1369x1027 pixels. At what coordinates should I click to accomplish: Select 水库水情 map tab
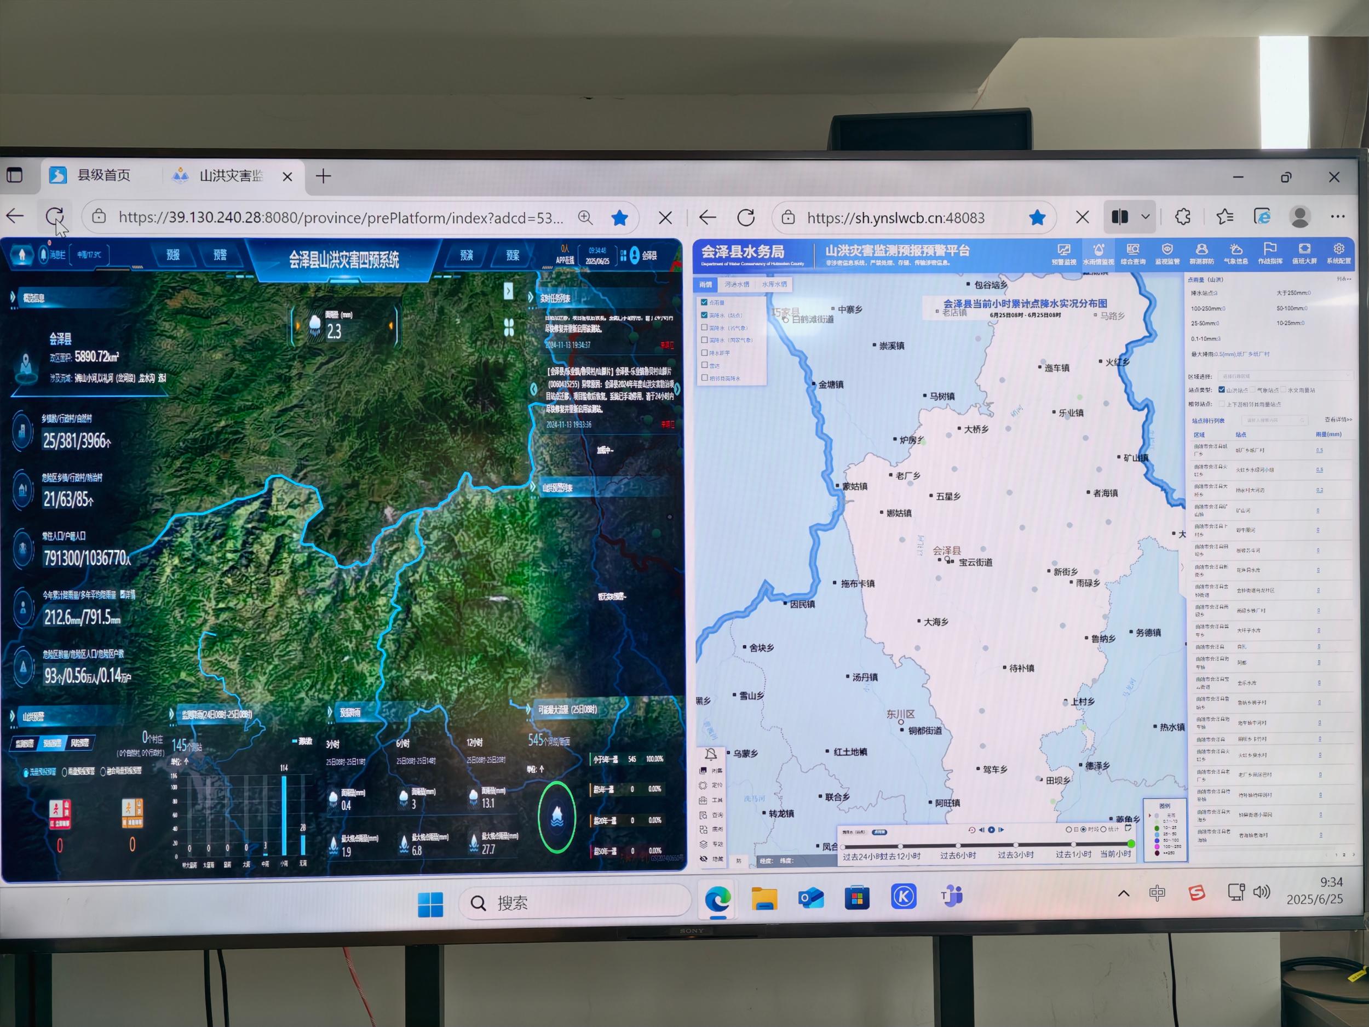pos(774,285)
